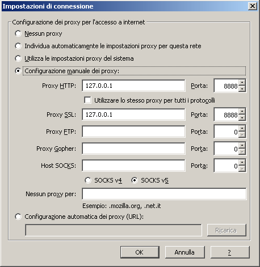
Task: Focus the Nessun proxy per field
Action: [164, 194]
